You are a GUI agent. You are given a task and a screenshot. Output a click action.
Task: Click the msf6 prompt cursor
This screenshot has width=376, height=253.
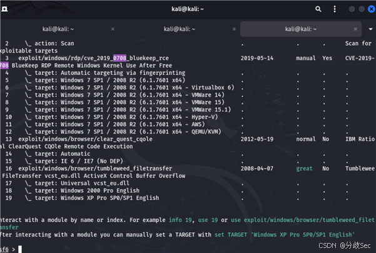20,249
